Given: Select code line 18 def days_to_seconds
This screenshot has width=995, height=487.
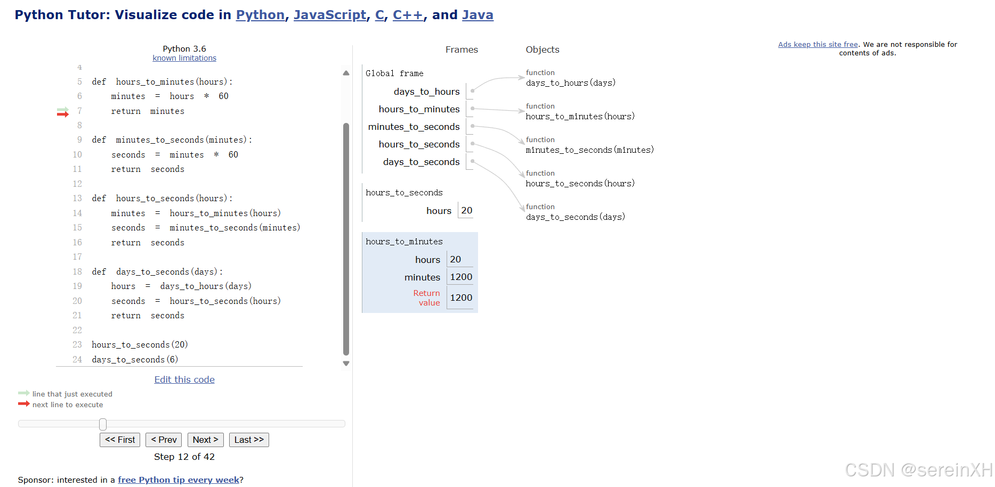Looking at the screenshot, I should pos(157,272).
